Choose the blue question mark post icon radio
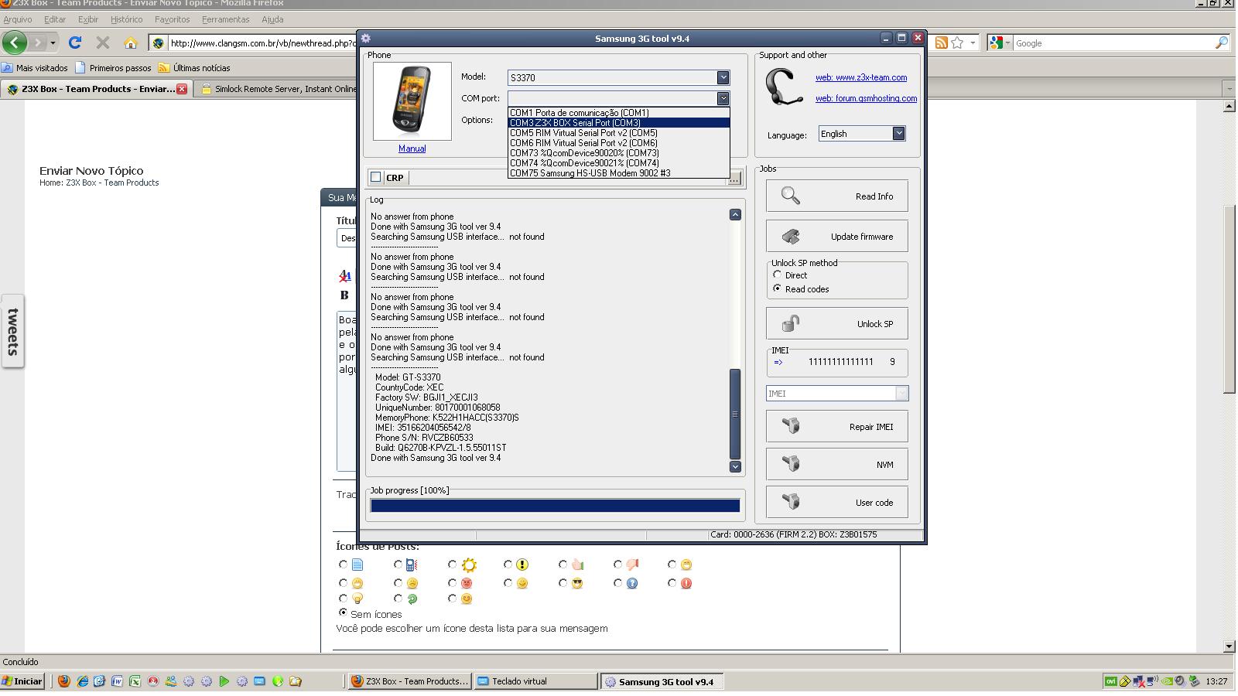The image size is (1238, 696). pos(617,582)
